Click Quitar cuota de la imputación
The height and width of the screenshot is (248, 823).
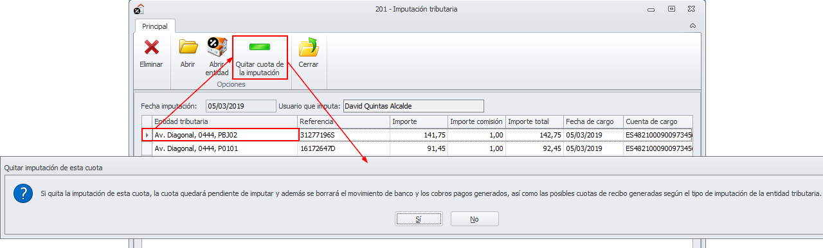pos(259,57)
